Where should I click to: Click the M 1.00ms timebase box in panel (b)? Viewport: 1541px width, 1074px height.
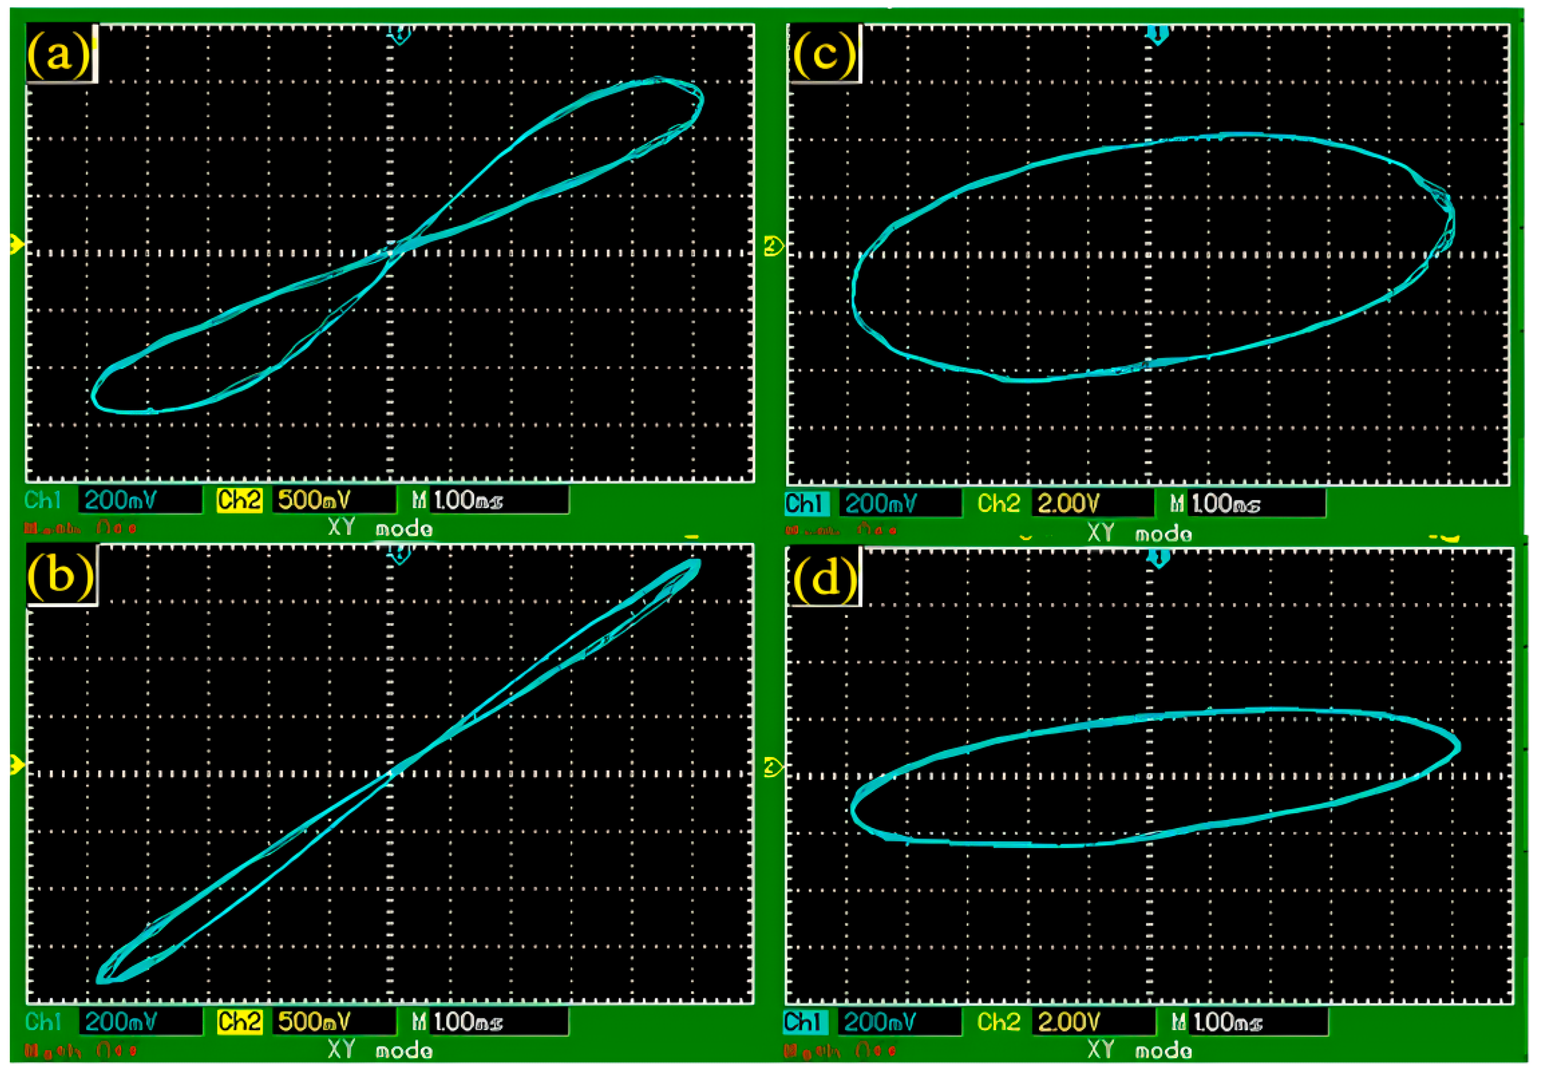[499, 1022]
